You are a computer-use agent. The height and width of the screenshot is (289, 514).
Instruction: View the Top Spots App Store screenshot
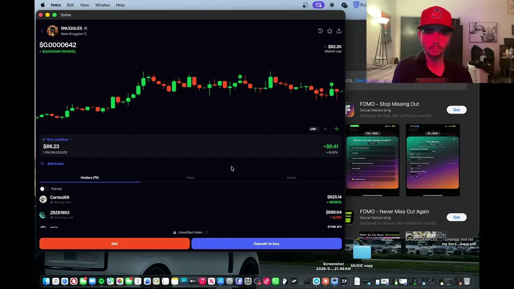[432, 160]
